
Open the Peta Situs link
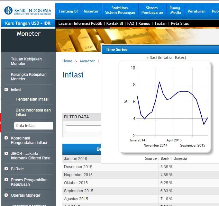[x=180, y=23]
